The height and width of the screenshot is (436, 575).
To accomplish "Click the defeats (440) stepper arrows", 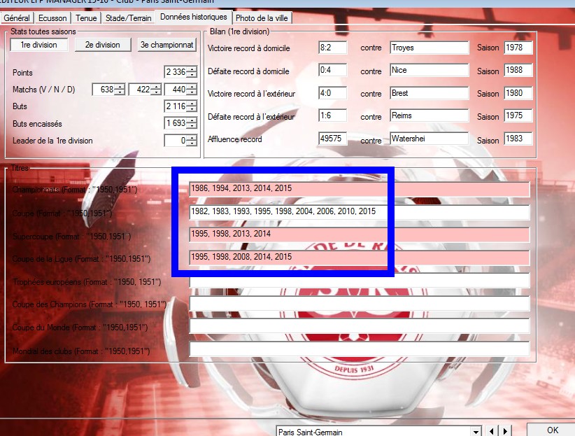I will pos(192,90).
